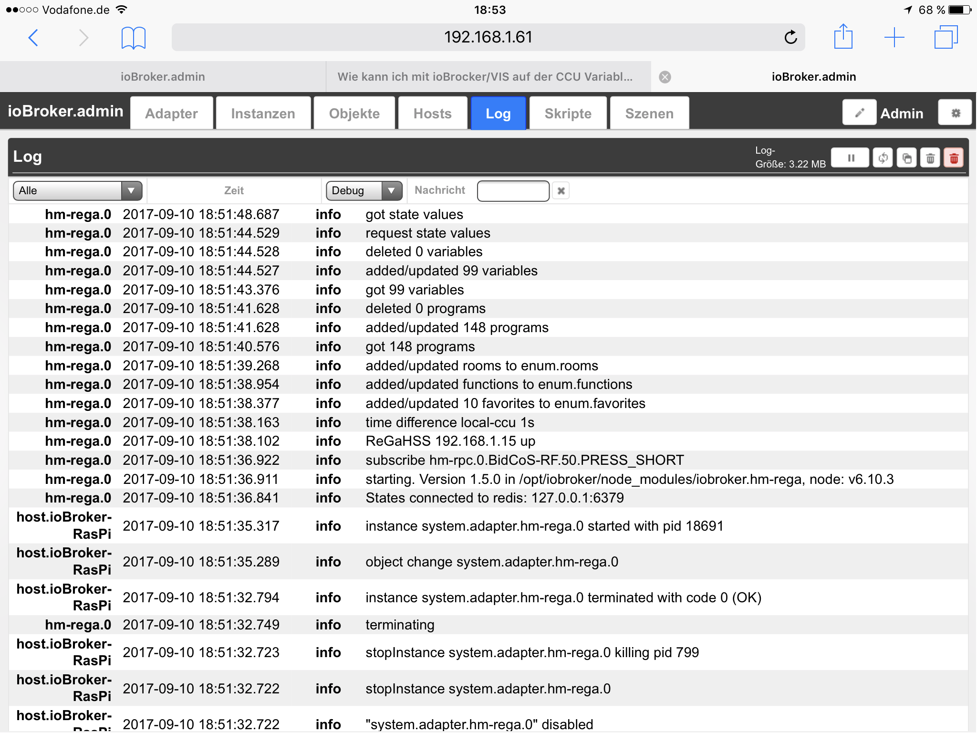Pause the log output
Viewport: 977px width, 733px height.
[850, 158]
